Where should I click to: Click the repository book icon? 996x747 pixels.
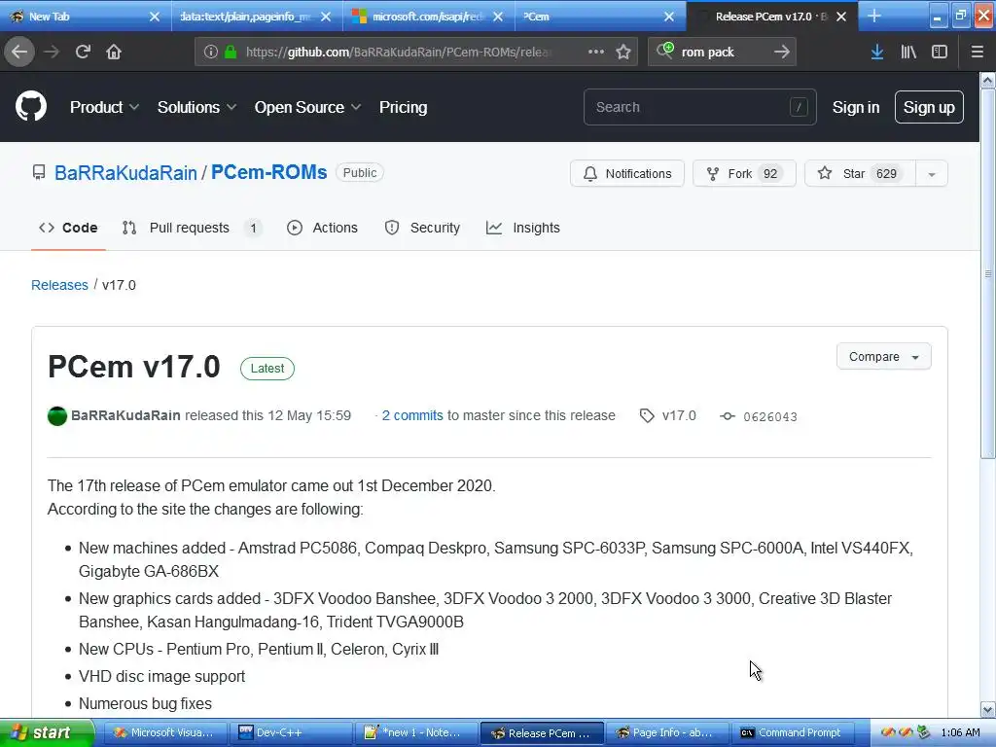(39, 172)
